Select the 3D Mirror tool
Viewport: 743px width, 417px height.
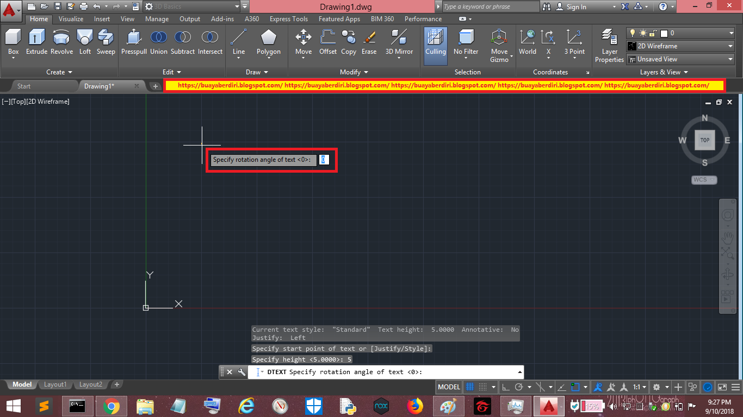pos(399,42)
